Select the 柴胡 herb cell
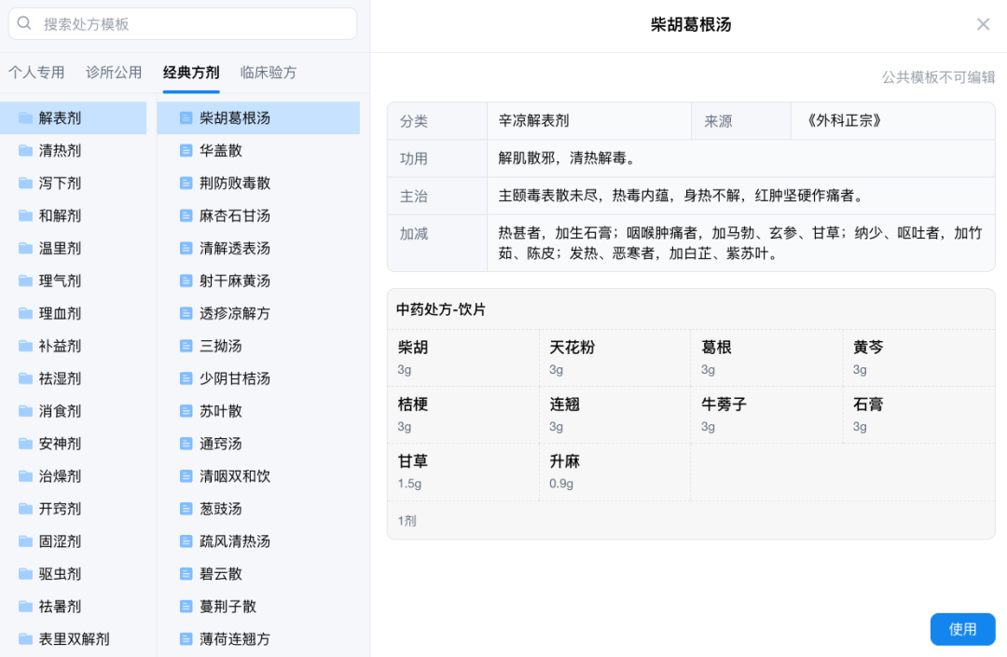 point(462,357)
